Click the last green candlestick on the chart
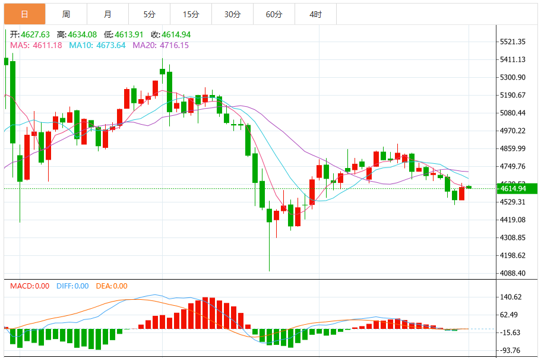 469,187
